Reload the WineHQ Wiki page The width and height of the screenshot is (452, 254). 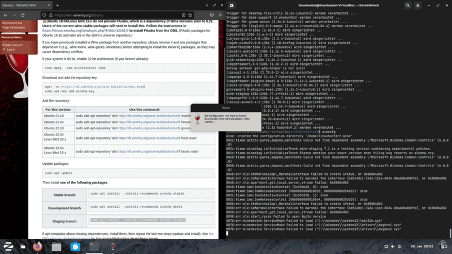[23, 15]
